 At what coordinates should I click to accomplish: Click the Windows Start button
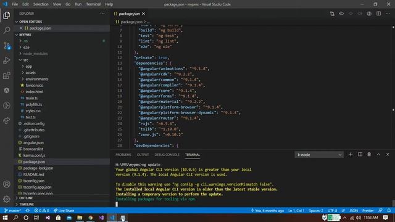point(5,218)
